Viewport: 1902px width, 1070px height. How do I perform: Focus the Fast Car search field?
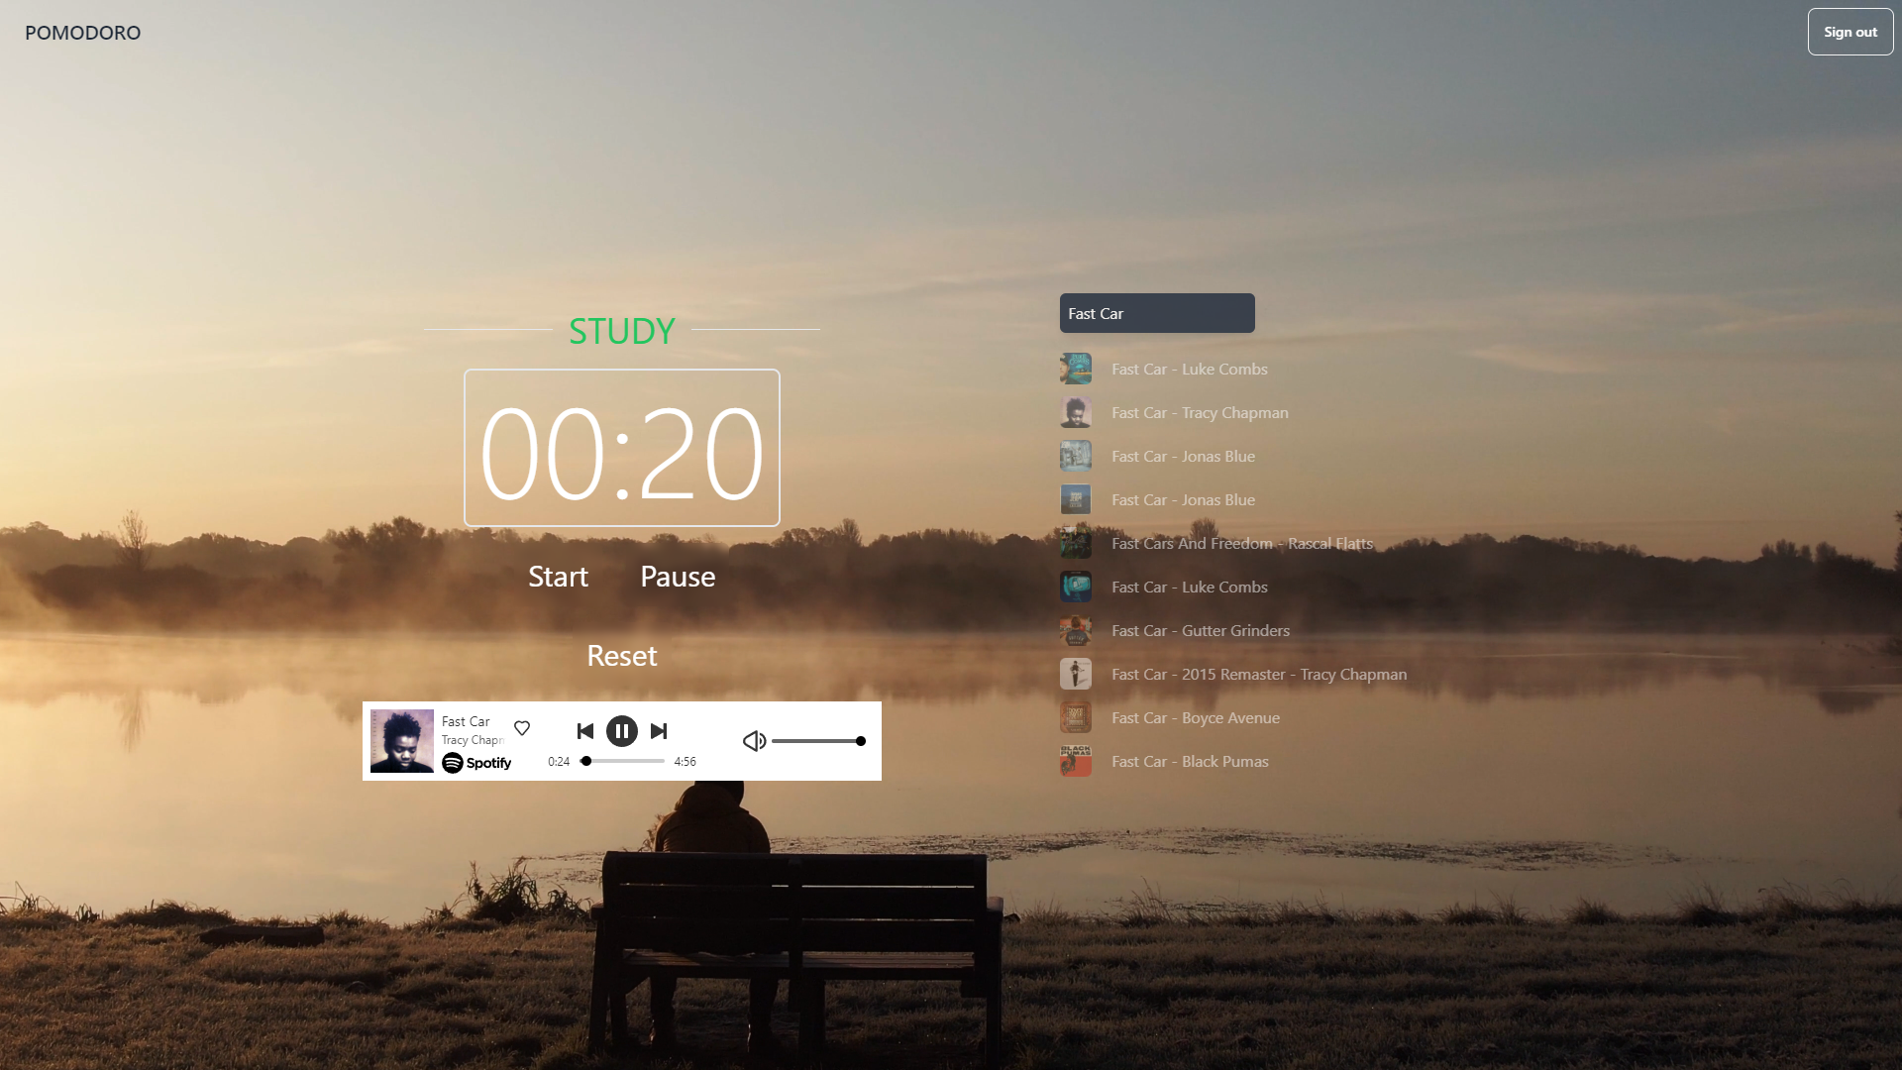pyautogui.click(x=1156, y=313)
